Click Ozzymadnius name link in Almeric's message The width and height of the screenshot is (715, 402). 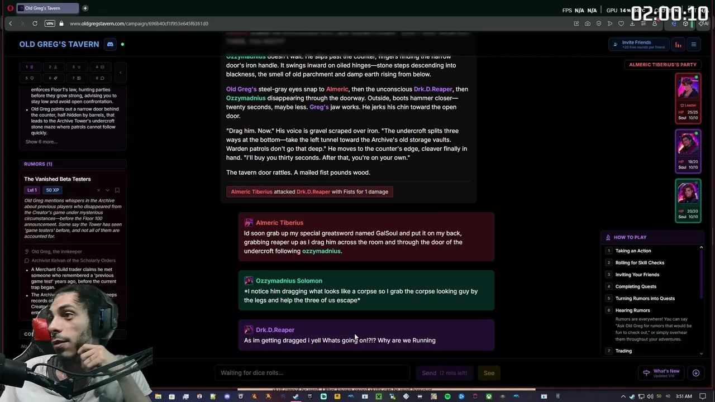[321, 251]
